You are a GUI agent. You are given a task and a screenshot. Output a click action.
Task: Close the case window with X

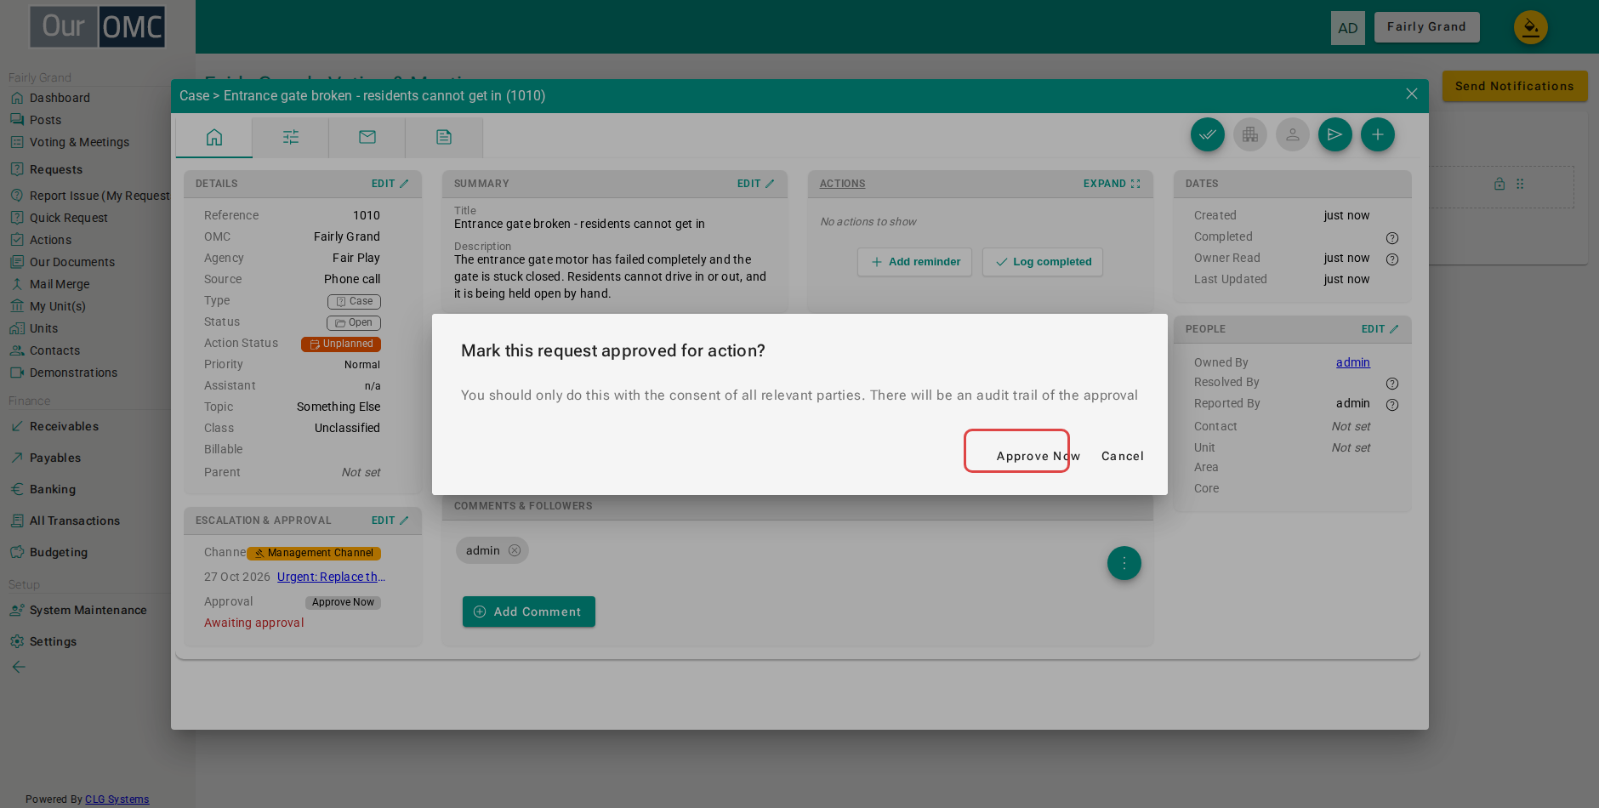pos(1412,94)
